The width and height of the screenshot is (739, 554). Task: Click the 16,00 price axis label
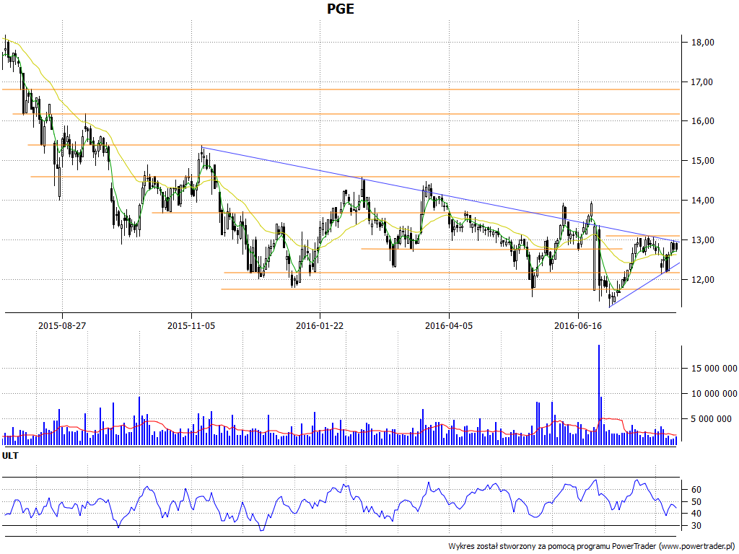[702, 121]
